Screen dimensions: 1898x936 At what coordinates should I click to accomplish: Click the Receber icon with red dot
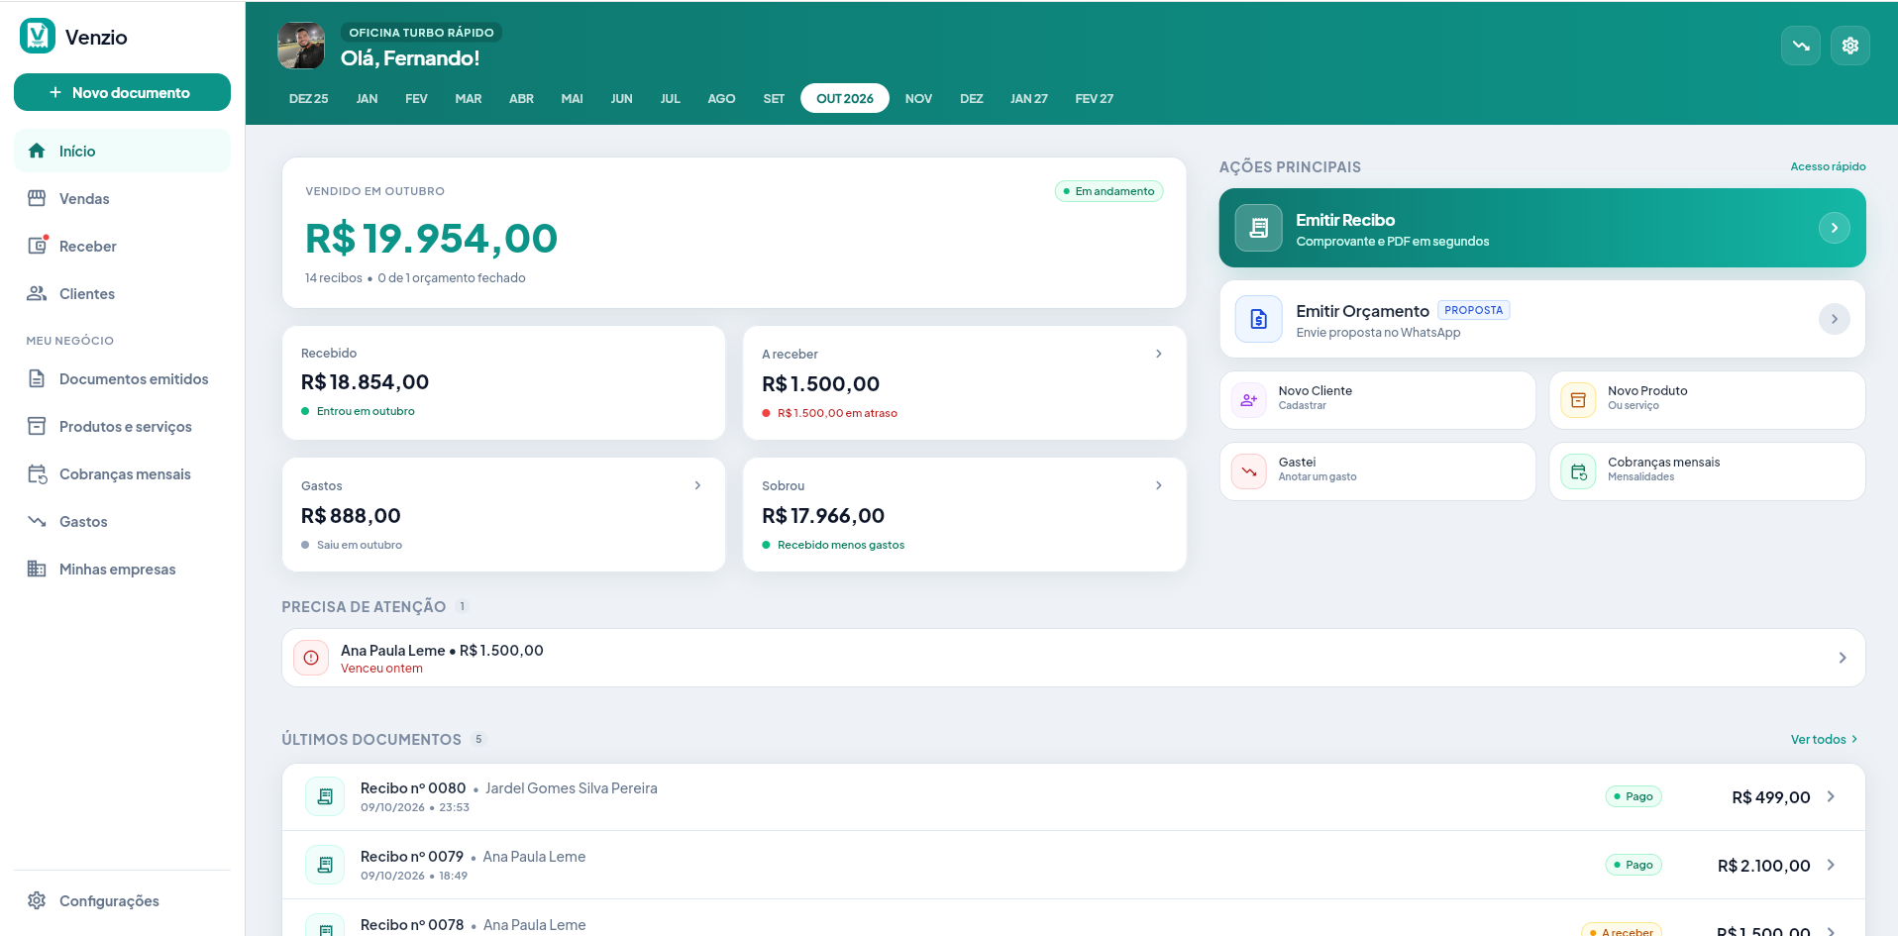[38, 245]
